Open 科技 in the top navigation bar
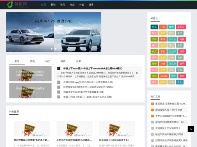The height and width of the screenshot is (147, 197). (82, 4)
